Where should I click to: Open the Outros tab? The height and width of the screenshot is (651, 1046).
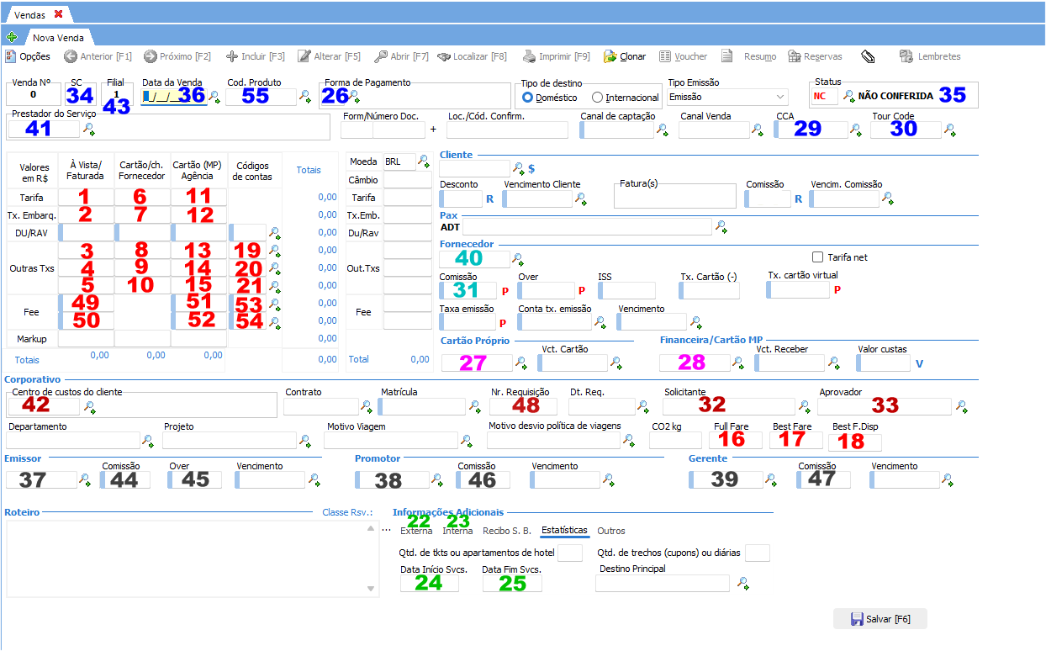(x=611, y=531)
